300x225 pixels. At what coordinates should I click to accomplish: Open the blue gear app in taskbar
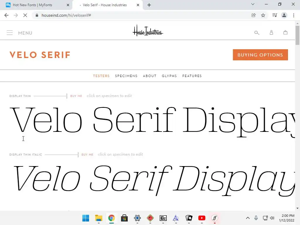137,218
